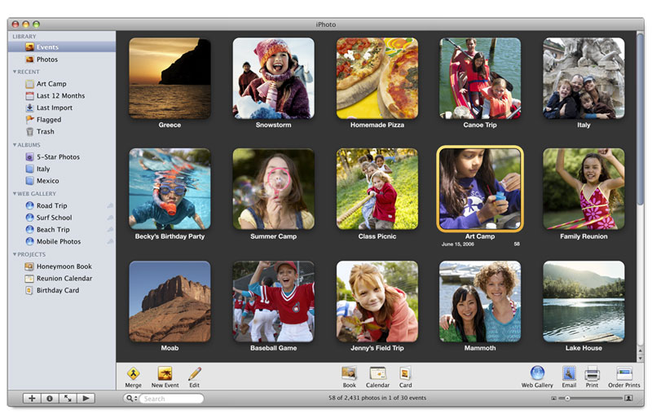Start slideshow with the play button
Image resolution: width=652 pixels, height=414 pixels.
coord(86,399)
